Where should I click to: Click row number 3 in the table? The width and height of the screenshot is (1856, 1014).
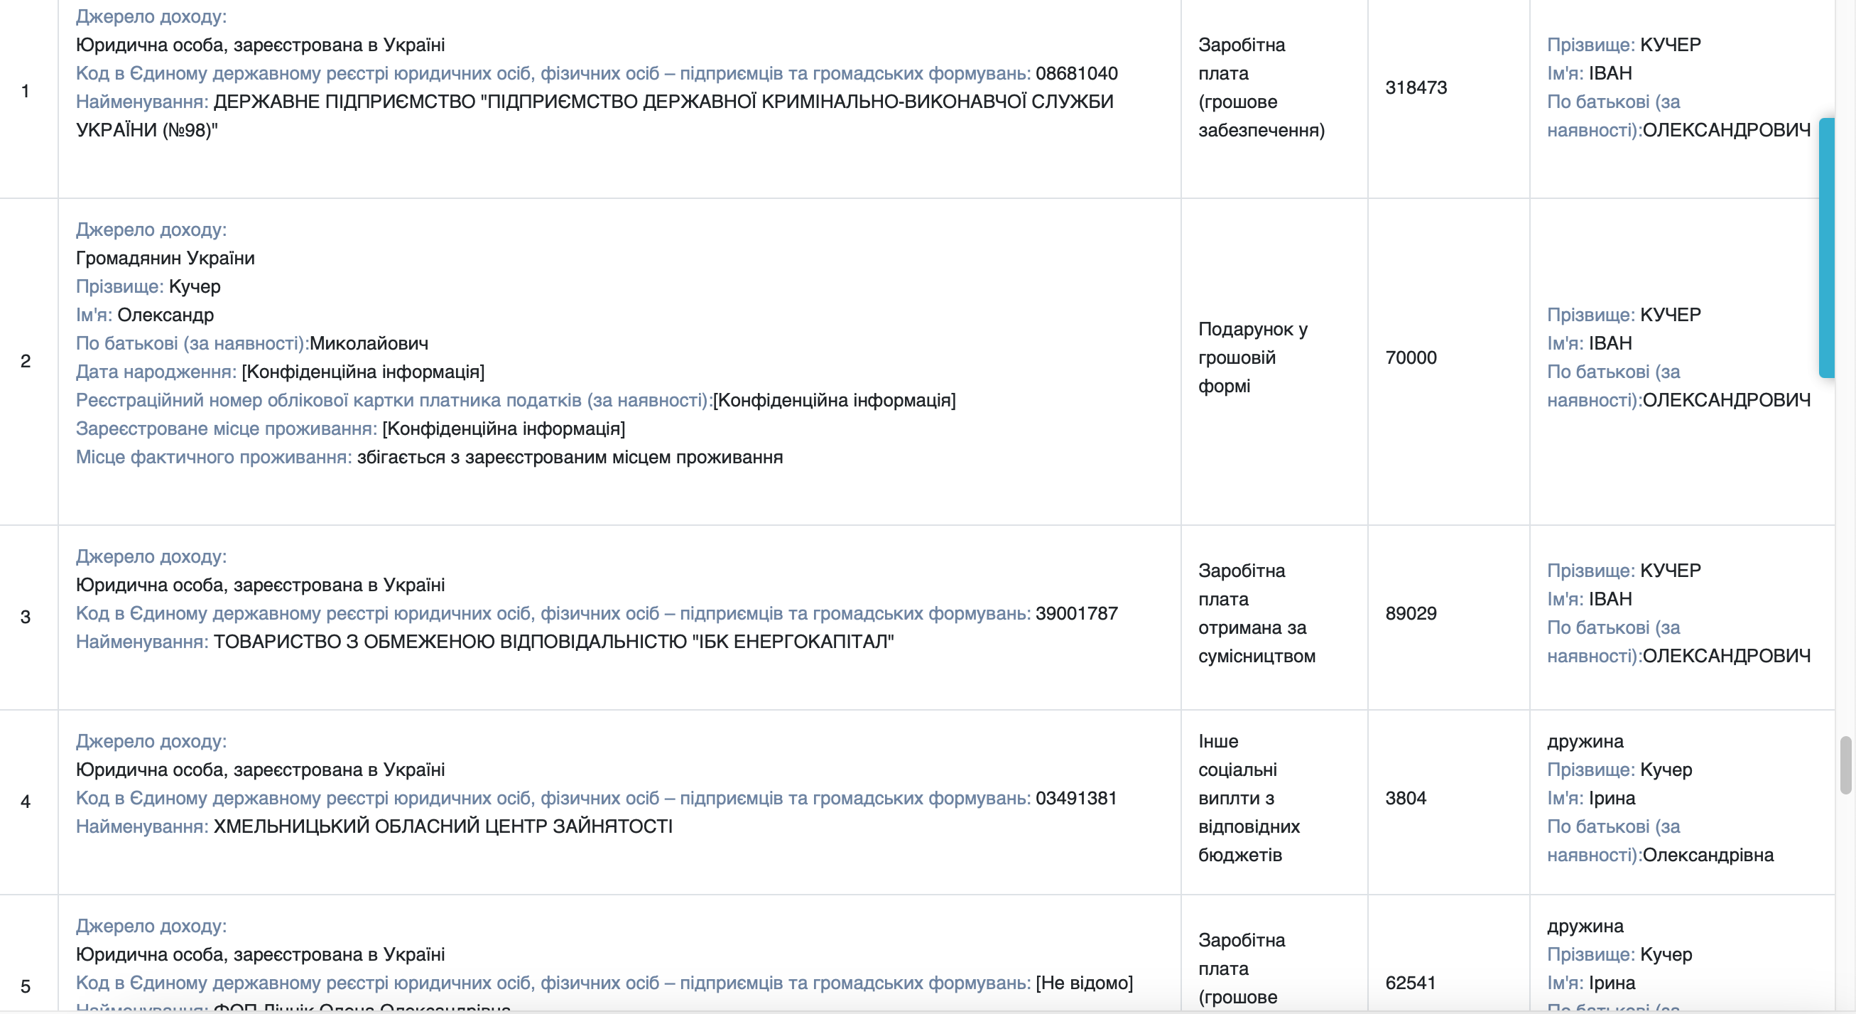[26, 617]
